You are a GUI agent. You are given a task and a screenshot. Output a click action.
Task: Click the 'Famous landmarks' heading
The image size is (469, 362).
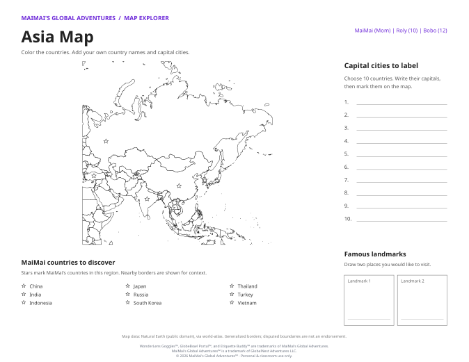click(x=375, y=254)
